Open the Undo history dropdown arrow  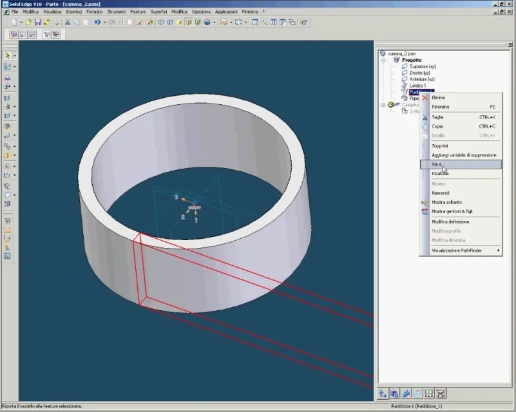coord(104,23)
